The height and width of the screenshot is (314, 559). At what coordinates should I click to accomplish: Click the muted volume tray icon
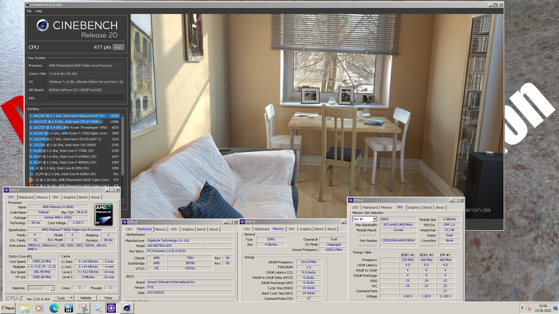pos(529,308)
